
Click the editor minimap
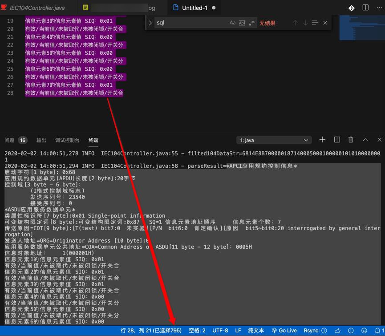pyautogui.click(x=362, y=28)
